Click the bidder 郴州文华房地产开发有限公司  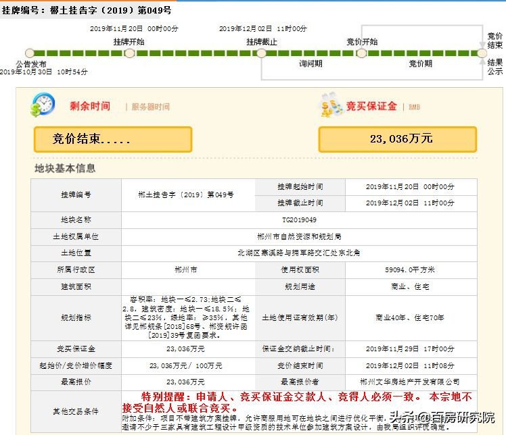tap(410, 382)
